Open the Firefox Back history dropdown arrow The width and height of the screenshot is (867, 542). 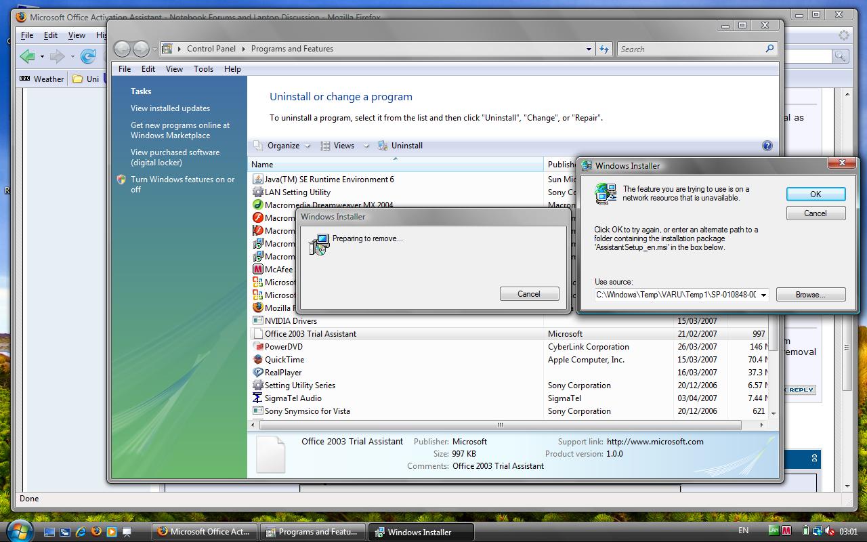pos(42,56)
